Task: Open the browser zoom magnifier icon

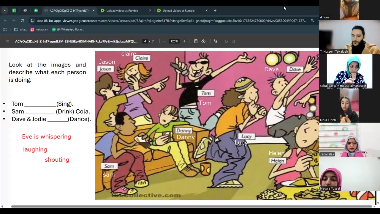Action: (x=312, y=21)
